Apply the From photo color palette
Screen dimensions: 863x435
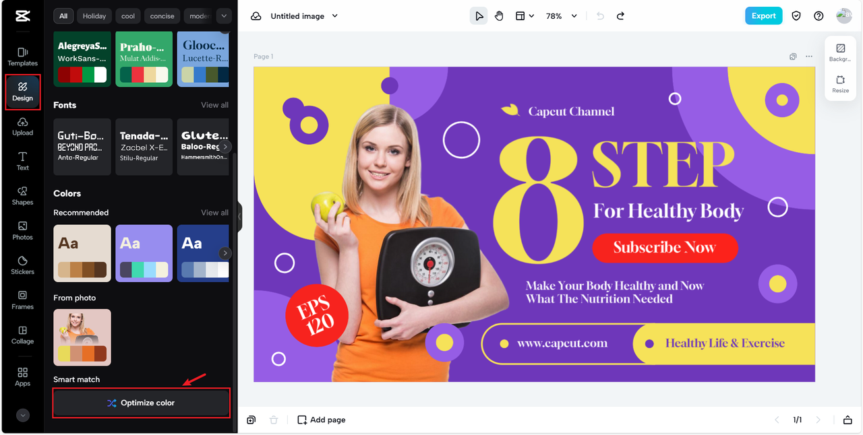82,337
